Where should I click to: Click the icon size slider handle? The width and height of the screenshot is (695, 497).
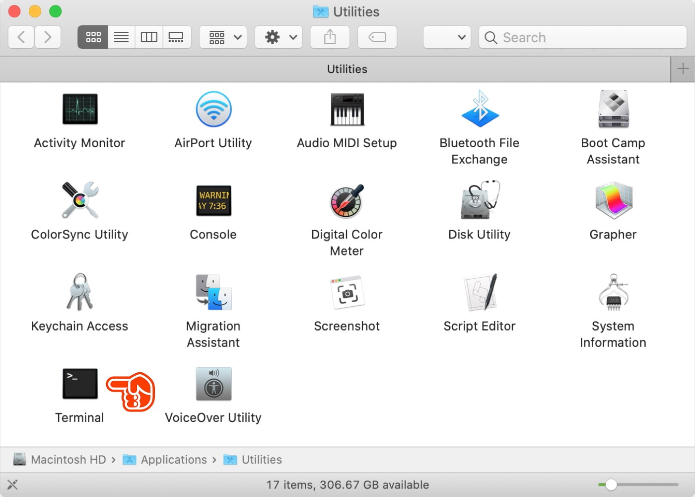tap(611, 485)
